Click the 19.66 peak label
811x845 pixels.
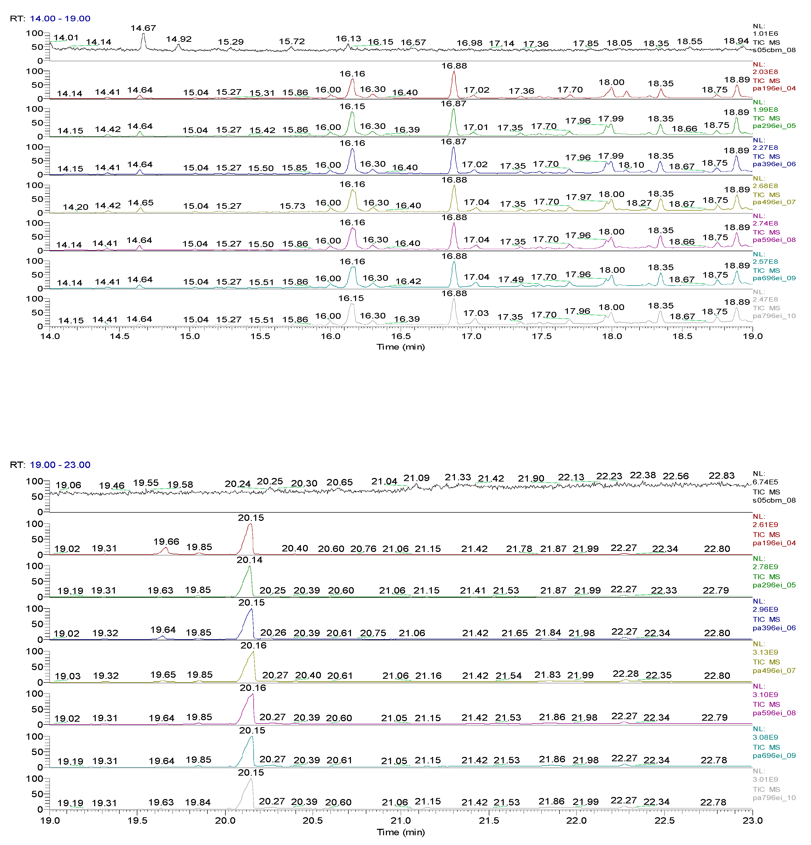166,542
